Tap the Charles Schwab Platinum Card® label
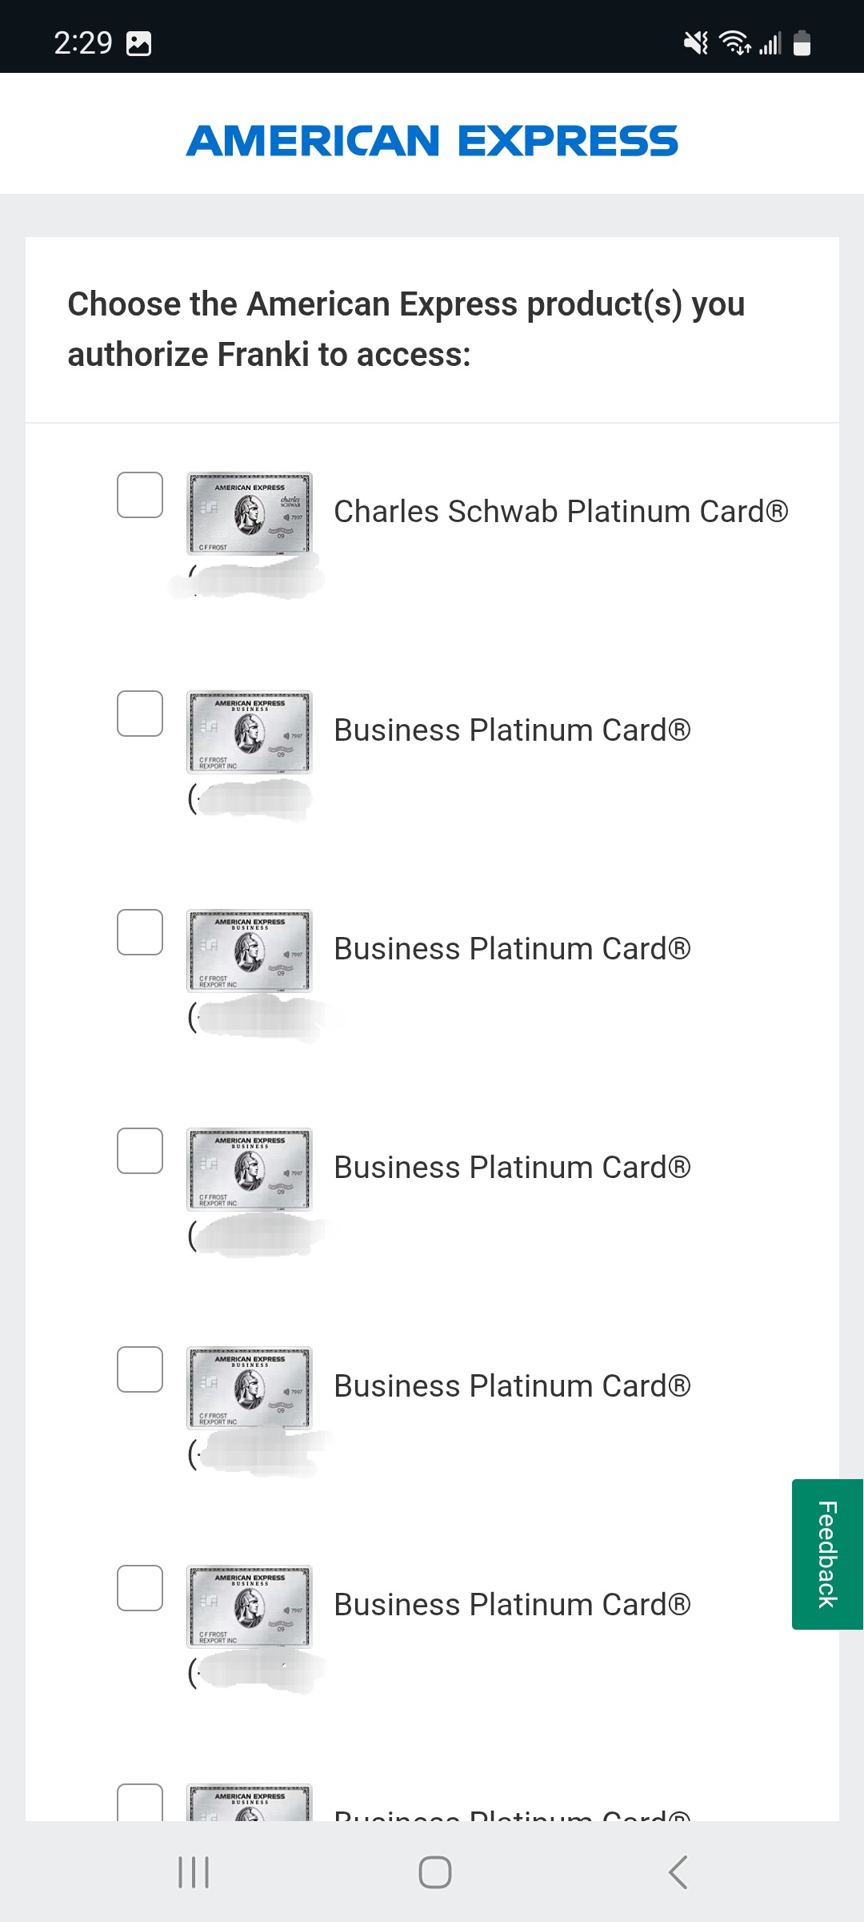The image size is (864, 1922). [561, 512]
